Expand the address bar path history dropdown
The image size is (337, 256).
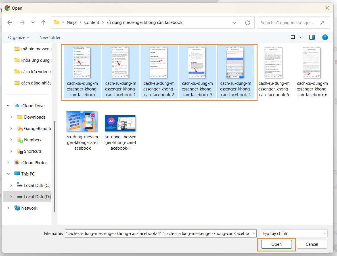tap(234, 22)
